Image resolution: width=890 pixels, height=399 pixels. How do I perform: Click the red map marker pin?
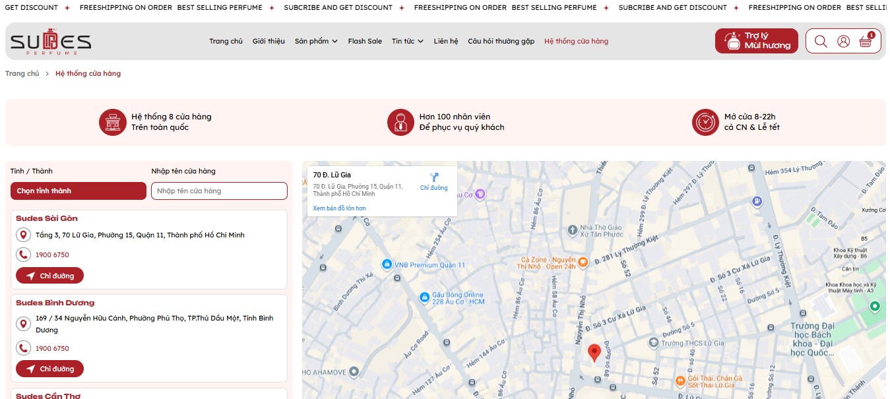(594, 353)
